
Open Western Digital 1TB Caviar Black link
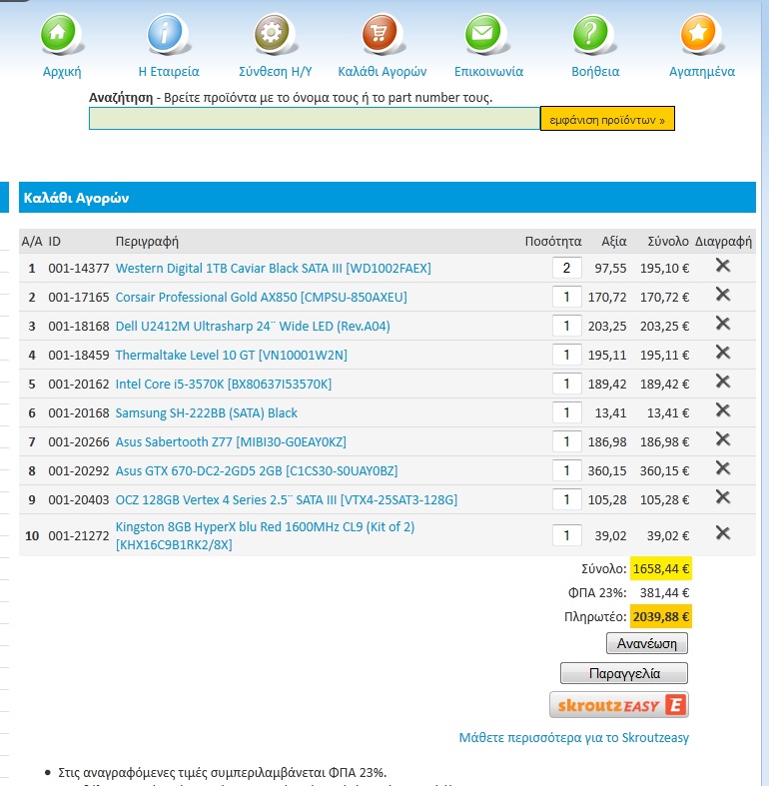[x=274, y=269]
